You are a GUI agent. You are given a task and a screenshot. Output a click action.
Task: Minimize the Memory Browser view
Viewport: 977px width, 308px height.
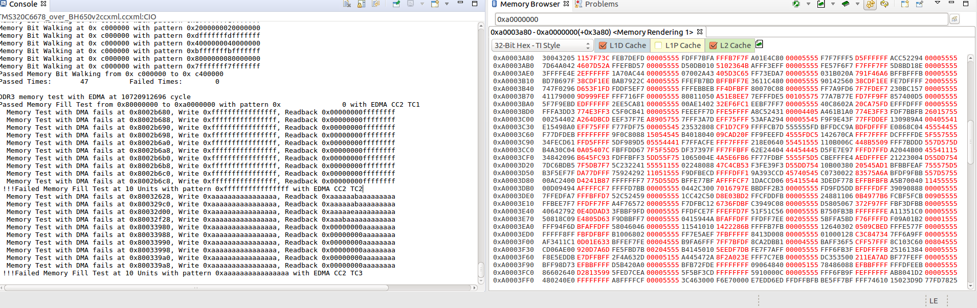[x=951, y=3]
